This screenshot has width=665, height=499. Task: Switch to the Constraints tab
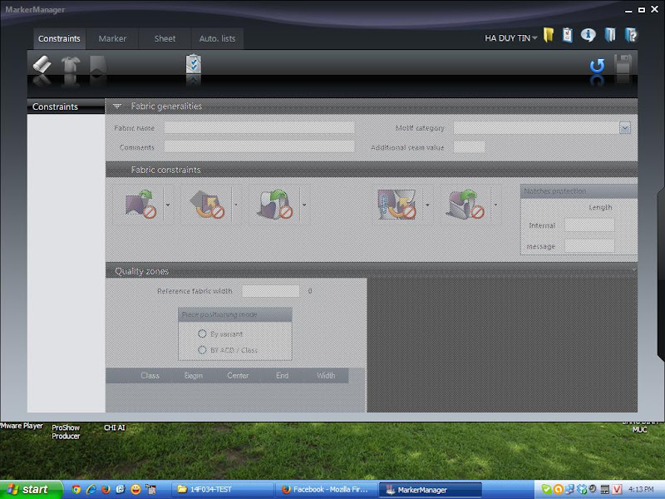59,38
